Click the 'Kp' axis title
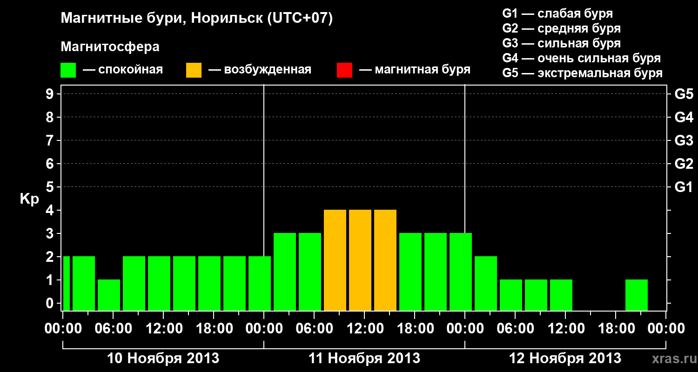This screenshot has height=372, width=698. click(x=29, y=199)
